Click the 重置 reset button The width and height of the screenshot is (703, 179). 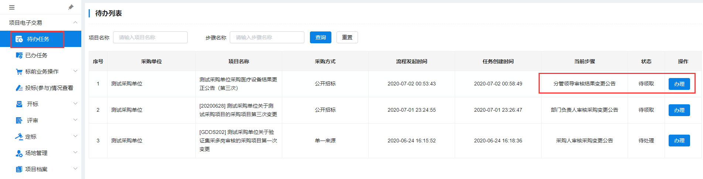pyautogui.click(x=347, y=37)
